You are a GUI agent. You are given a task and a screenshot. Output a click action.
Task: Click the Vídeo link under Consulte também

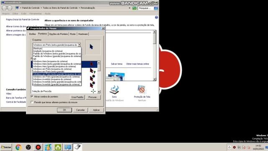pyautogui.click(x=9, y=94)
